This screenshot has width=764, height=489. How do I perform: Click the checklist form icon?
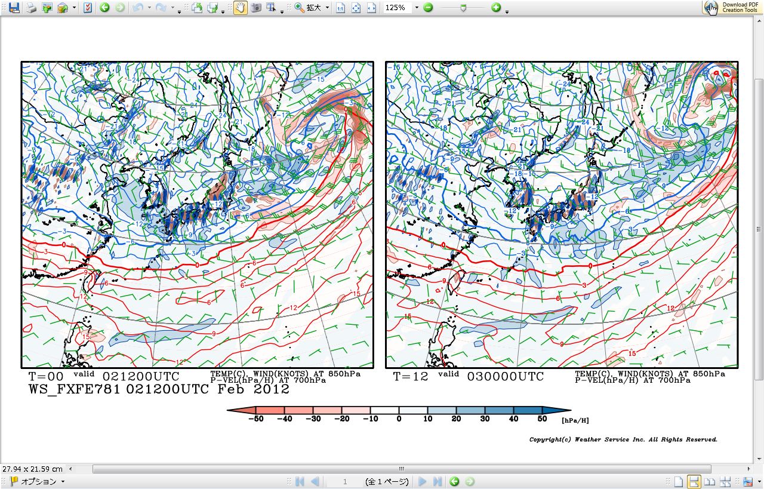(x=88, y=8)
